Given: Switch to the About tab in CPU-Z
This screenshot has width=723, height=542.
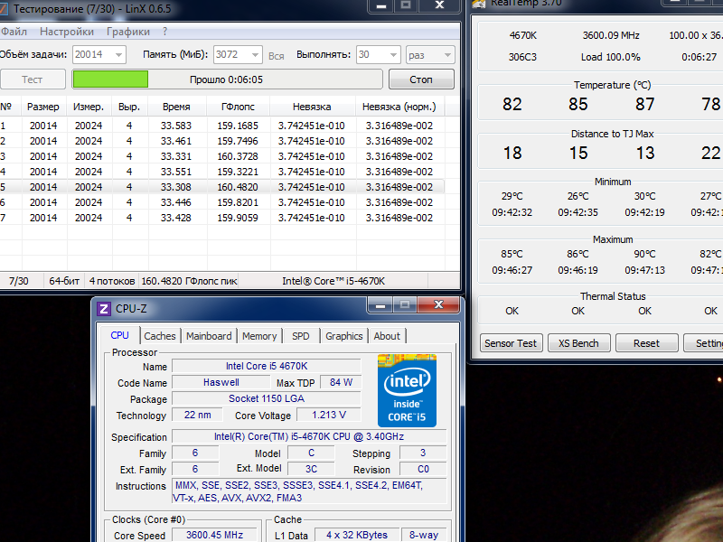Looking at the screenshot, I should [x=387, y=336].
